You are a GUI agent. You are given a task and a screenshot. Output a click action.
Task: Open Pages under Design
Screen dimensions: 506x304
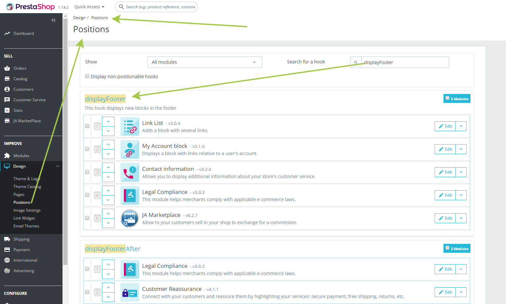click(19, 195)
